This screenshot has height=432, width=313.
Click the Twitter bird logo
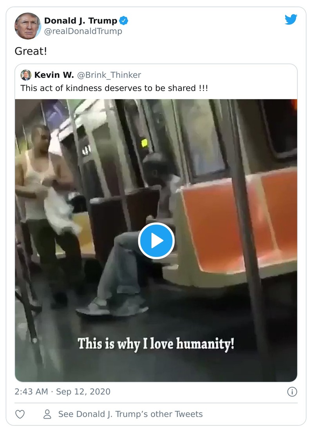coord(291,20)
